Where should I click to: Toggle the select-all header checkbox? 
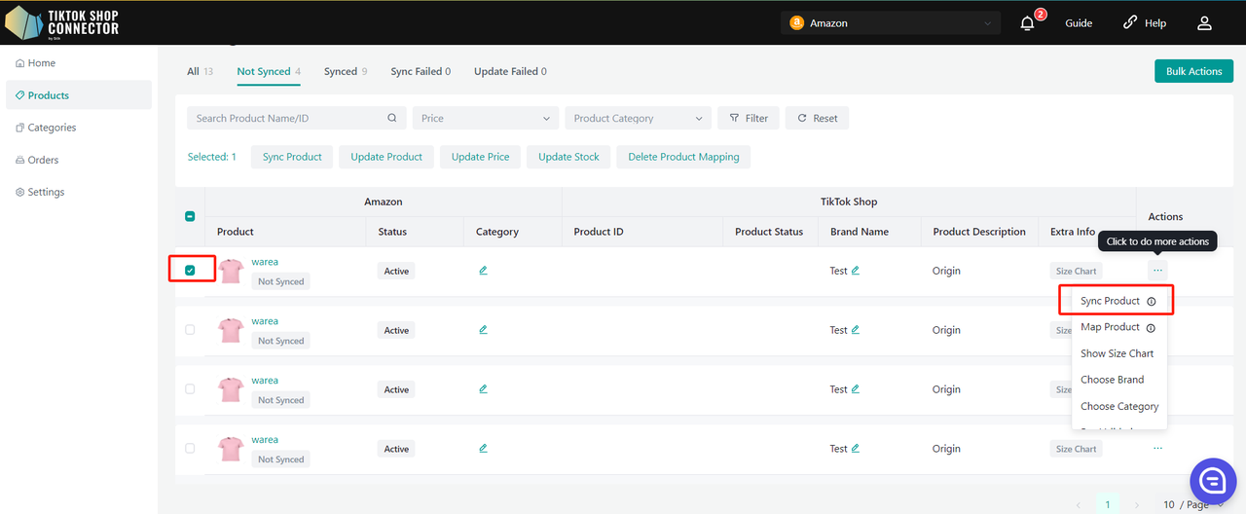(x=190, y=216)
